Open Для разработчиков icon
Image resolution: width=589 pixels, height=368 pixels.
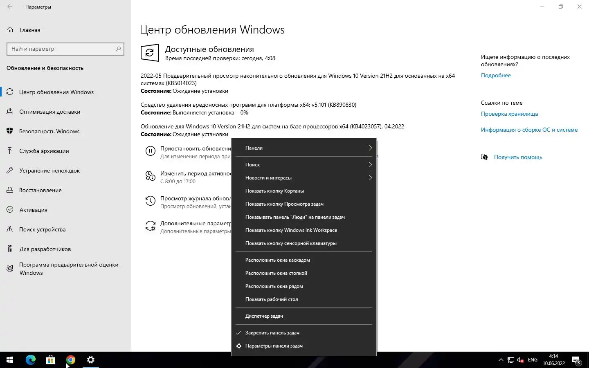point(10,249)
